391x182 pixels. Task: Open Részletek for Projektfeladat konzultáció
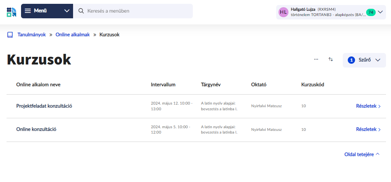(368, 106)
